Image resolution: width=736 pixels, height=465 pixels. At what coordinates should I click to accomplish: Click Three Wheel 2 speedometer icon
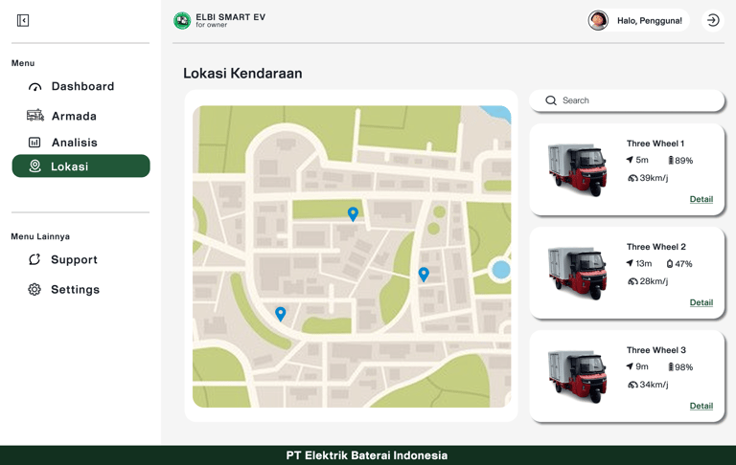632,281
